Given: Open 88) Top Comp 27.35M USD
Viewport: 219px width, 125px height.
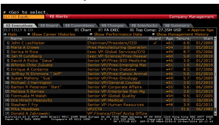Looking at the screenshot, I should coord(155,30).
